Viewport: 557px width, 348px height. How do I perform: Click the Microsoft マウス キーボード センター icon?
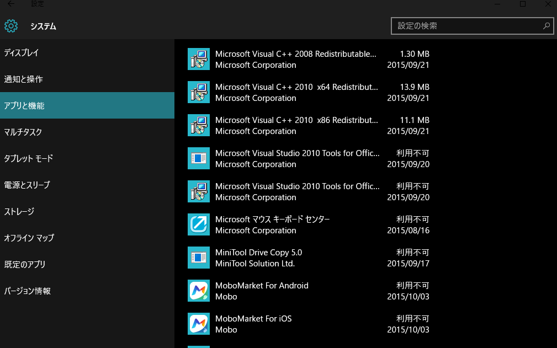(x=199, y=224)
